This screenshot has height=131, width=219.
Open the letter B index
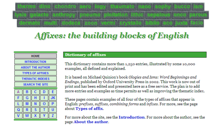click(x=27, y=92)
